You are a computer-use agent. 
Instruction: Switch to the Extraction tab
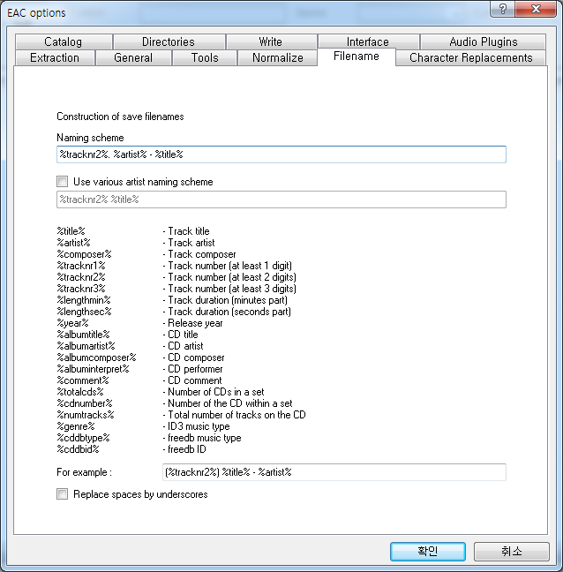(55, 57)
